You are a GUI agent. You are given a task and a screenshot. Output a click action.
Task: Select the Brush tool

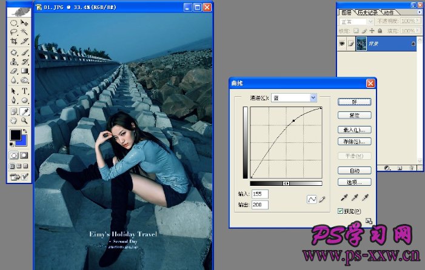pos(24,53)
